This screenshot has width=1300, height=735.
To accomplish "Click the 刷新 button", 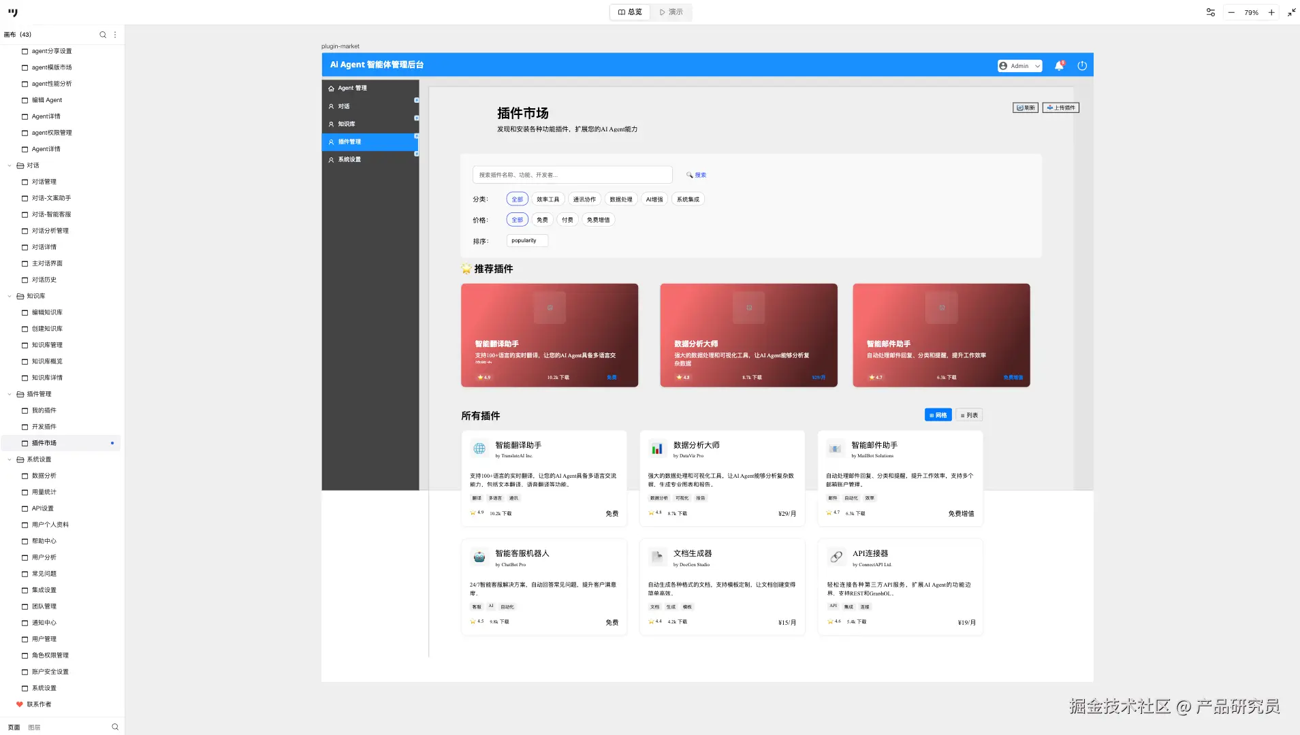I will 1026,108.
